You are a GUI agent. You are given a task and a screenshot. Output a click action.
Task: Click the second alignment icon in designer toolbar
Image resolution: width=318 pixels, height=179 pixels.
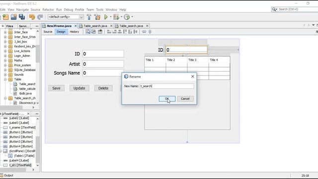pos(114,32)
